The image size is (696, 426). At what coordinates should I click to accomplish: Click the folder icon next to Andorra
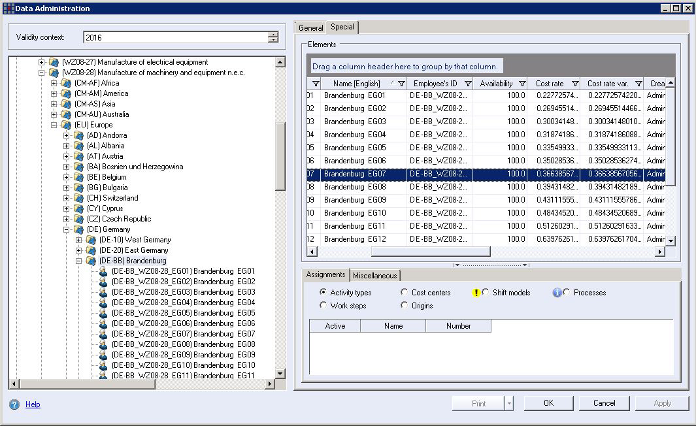pyautogui.click(x=78, y=135)
